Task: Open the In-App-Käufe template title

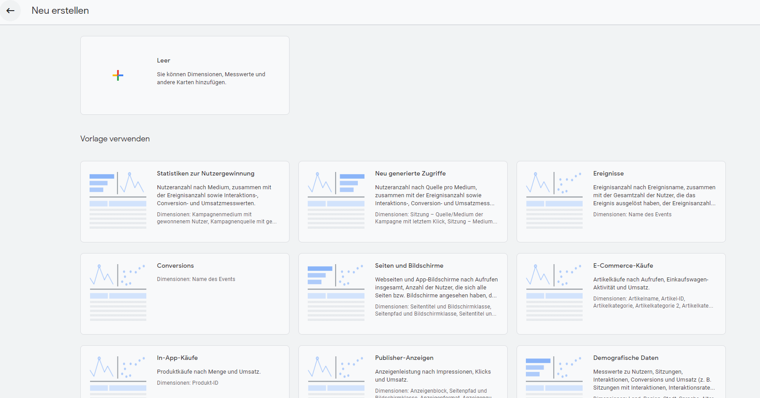Action: (x=177, y=358)
